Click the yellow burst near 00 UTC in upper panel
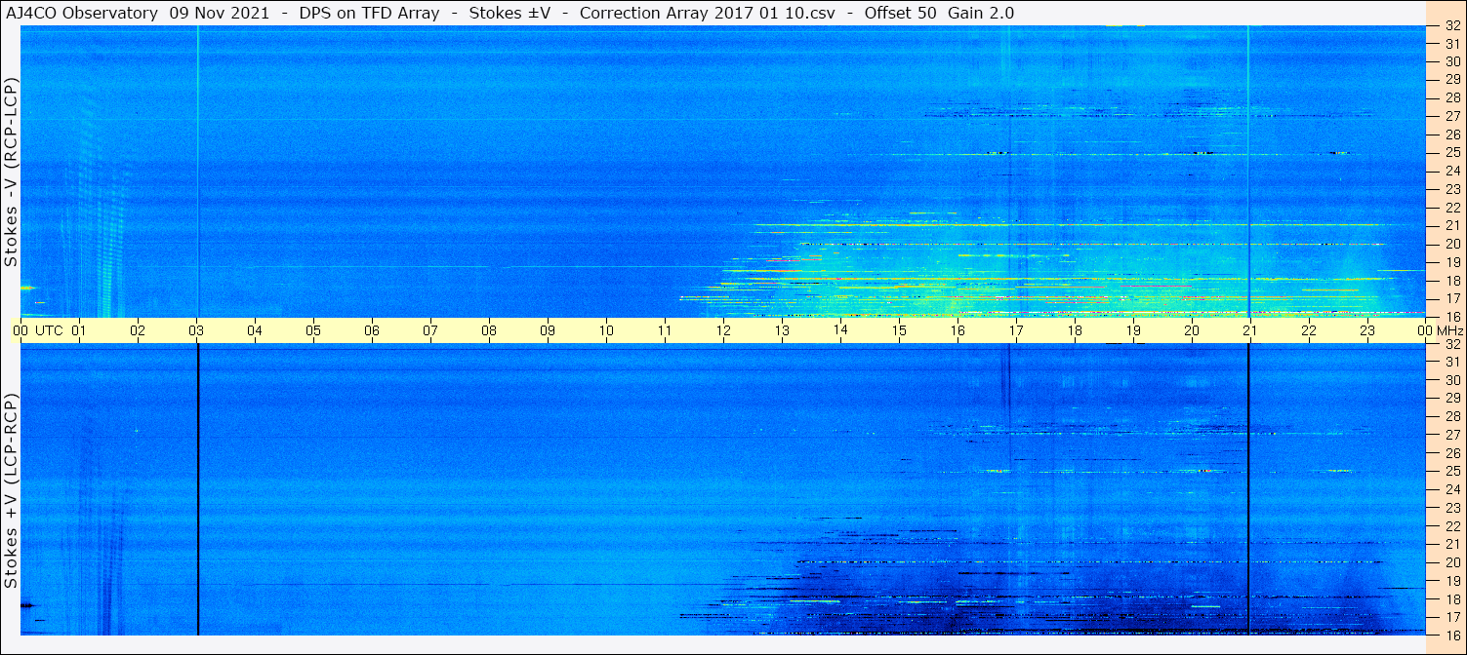 26,288
